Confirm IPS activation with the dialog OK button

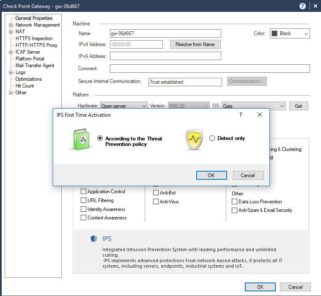[211, 175]
